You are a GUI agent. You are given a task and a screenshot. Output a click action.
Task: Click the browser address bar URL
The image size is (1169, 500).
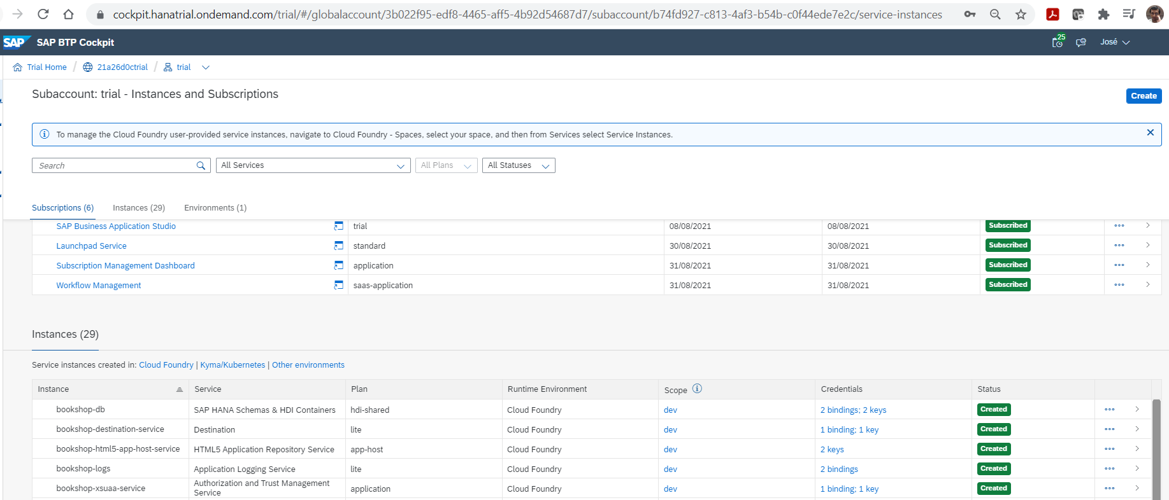pyautogui.click(x=527, y=14)
